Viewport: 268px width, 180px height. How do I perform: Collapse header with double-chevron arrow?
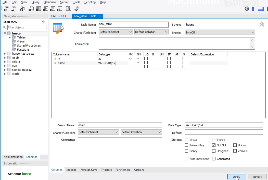(262, 24)
